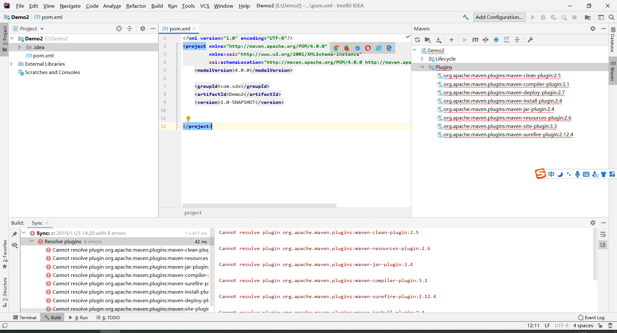Download sources and documentation in Maven panel
The image size is (617, 333).
[439, 40]
